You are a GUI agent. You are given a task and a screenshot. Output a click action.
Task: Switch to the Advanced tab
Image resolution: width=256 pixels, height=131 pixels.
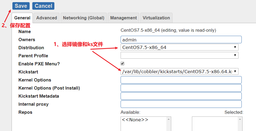point(47,18)
